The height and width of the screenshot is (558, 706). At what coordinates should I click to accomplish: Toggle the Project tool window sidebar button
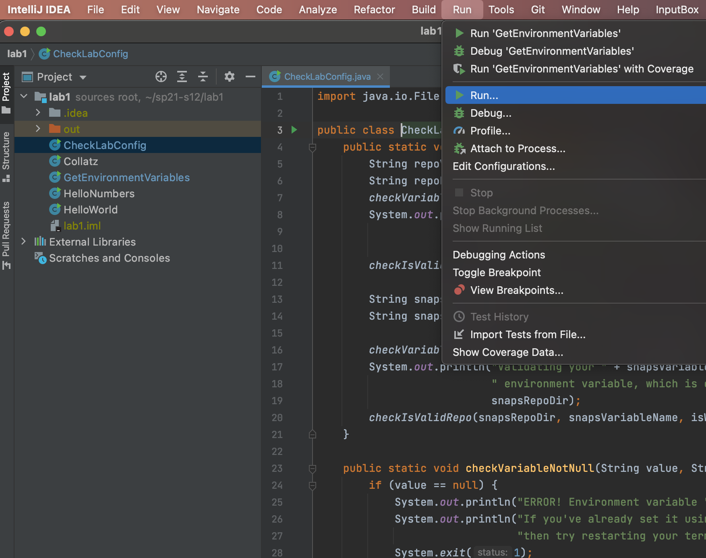click(6, 92)
